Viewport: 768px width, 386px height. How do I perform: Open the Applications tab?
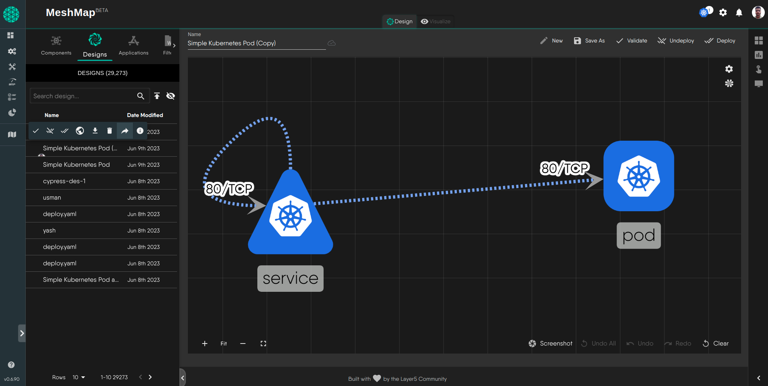tap(133, 45)
